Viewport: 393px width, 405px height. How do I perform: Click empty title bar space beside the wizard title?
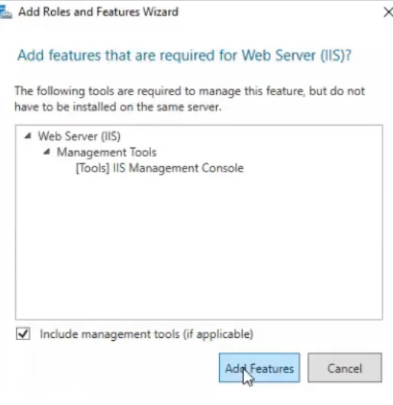[279, 12]
